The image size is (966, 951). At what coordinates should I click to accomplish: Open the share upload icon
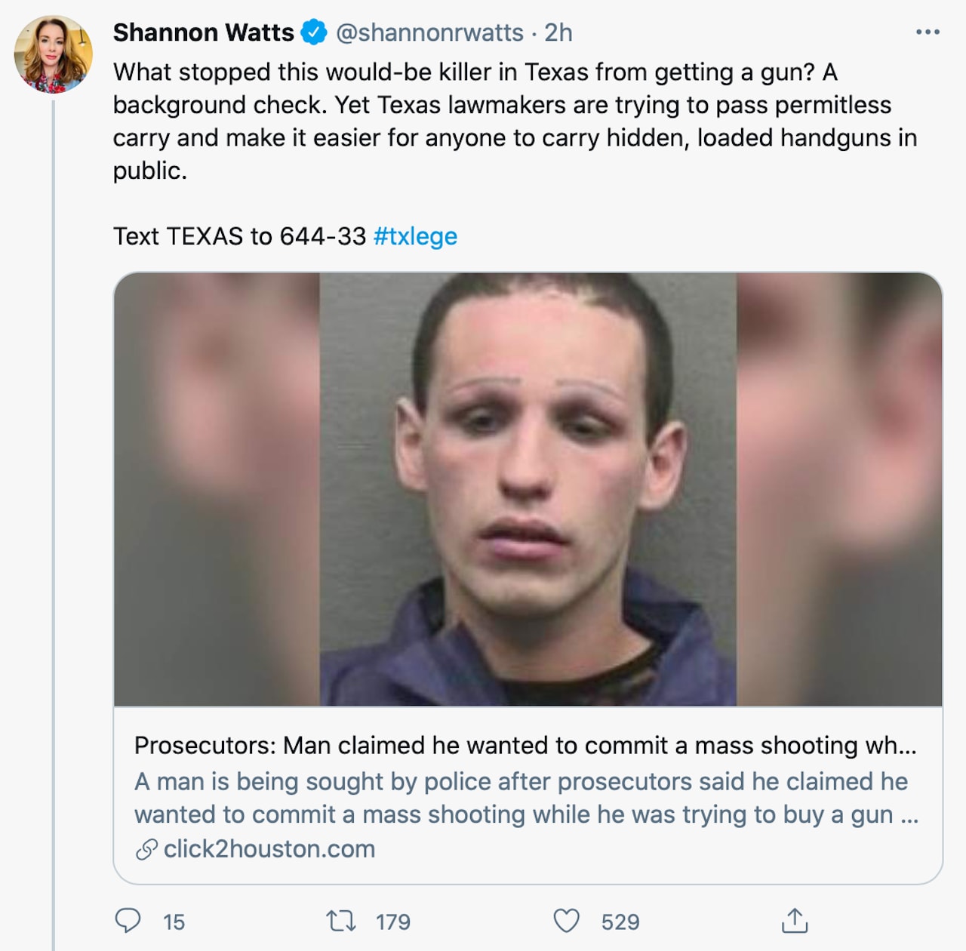[x=795, y=921]
